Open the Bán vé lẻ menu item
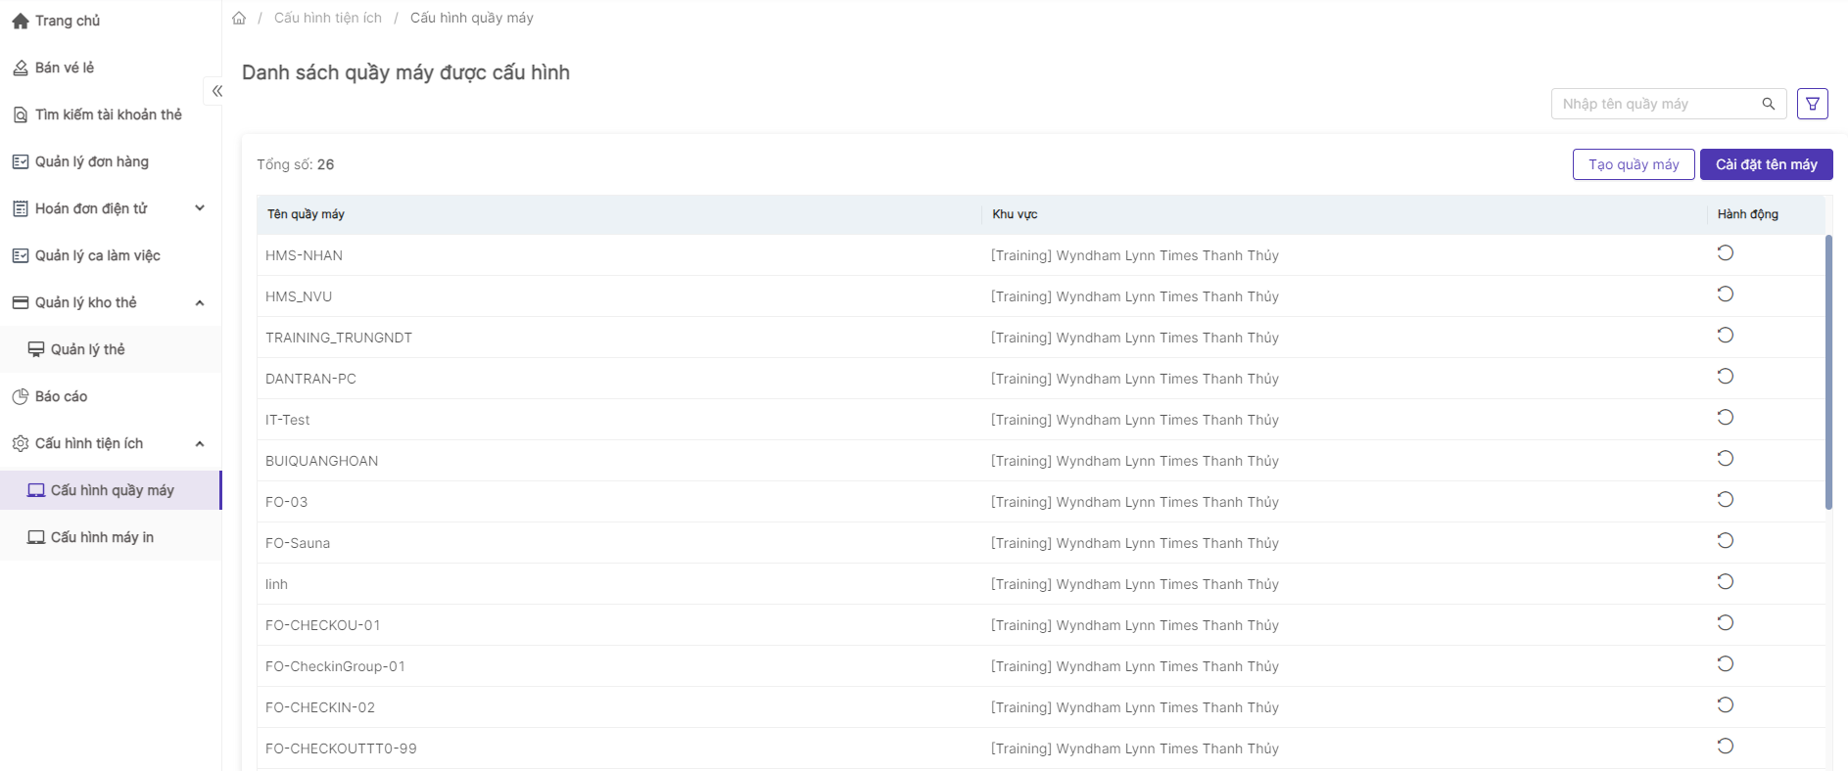1848x771 pixels. click(x=111, y=68)
